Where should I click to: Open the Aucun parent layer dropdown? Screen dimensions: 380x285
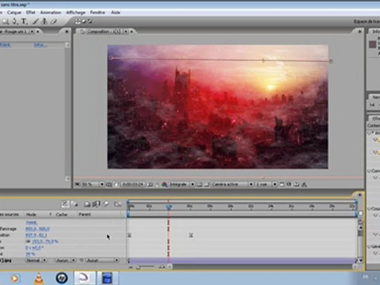(x=103, y=260)
